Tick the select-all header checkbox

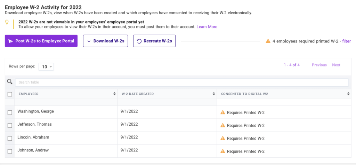(10, 94)
